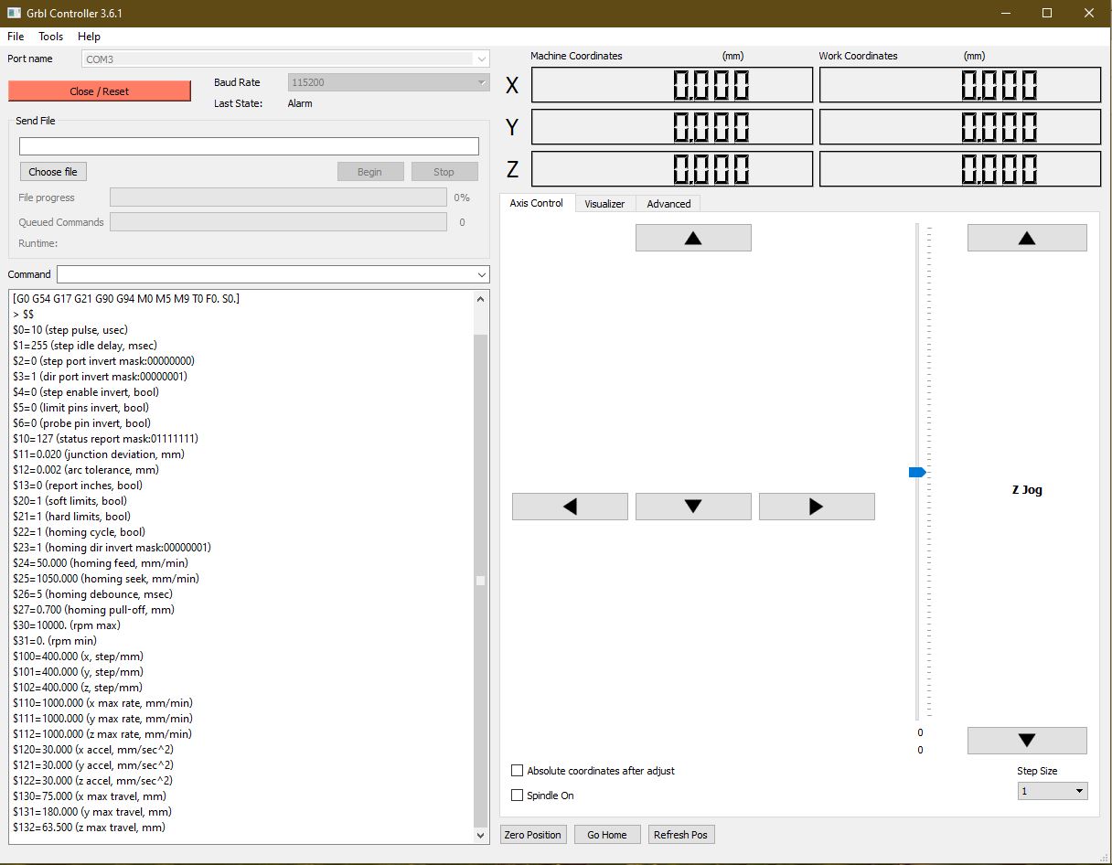The image size is (1112, 865).
Task: Enable Absolute coordinates after adjust checkbox
Action: 518,771
